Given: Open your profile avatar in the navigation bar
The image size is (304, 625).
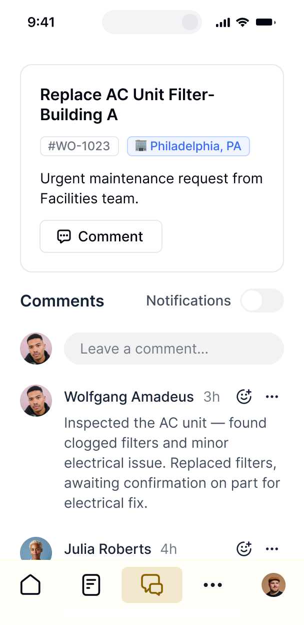Looking at the screenshot, I should pyautogui.click(x=273, y=584).
